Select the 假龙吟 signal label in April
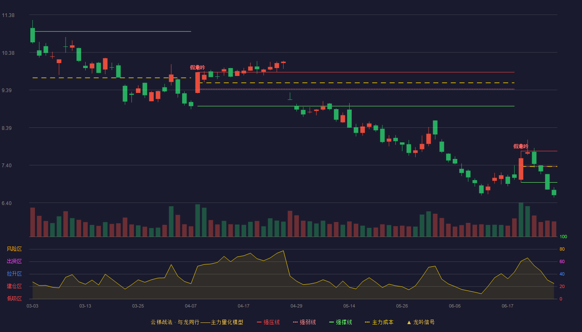 pos(197,67)
